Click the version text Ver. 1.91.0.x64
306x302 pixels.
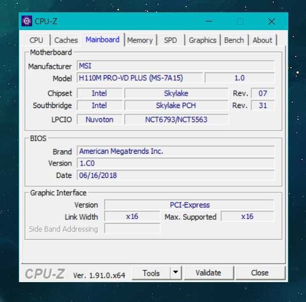point(99,275)
